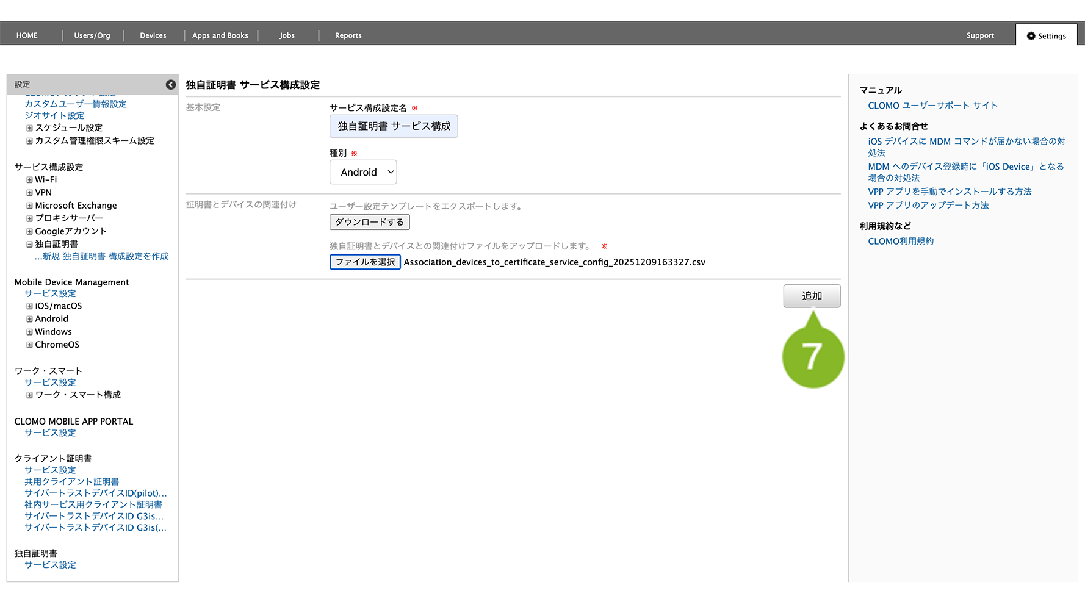Go to Apps and Books menu
The width and height of the screenshot is (1085, 610).
220,35
